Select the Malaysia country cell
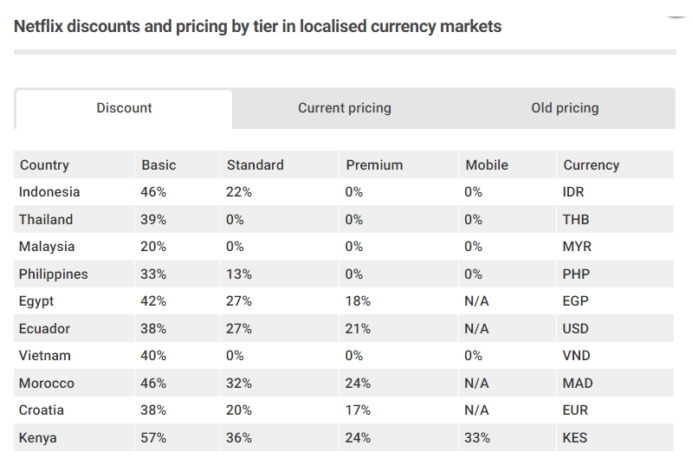The width and height of the screenshot is (692, 471). pos(47,247)
